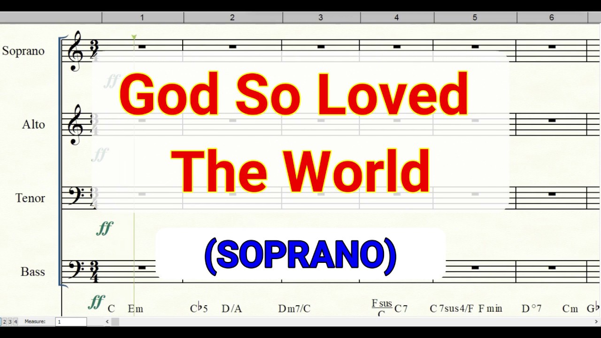The height and width of the screenshot is (338, 601).
Task: Click measure 2 in the top ruler
Action: point(232,17)
